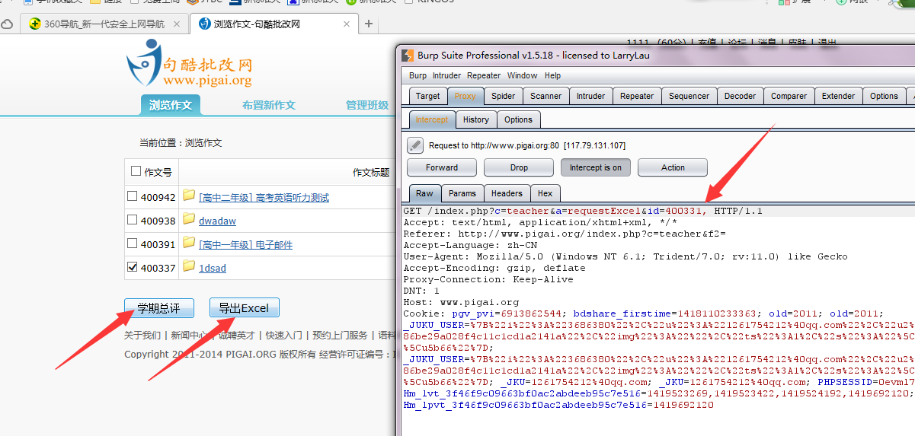Open the main Options tool tab

click(x=884, y=96)
